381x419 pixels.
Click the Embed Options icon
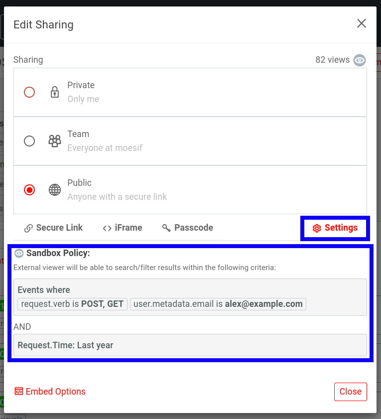tap(18, 392)
